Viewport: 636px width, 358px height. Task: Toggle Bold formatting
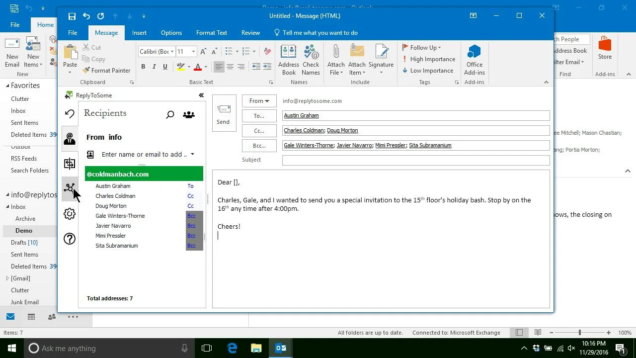pos(143,67)
